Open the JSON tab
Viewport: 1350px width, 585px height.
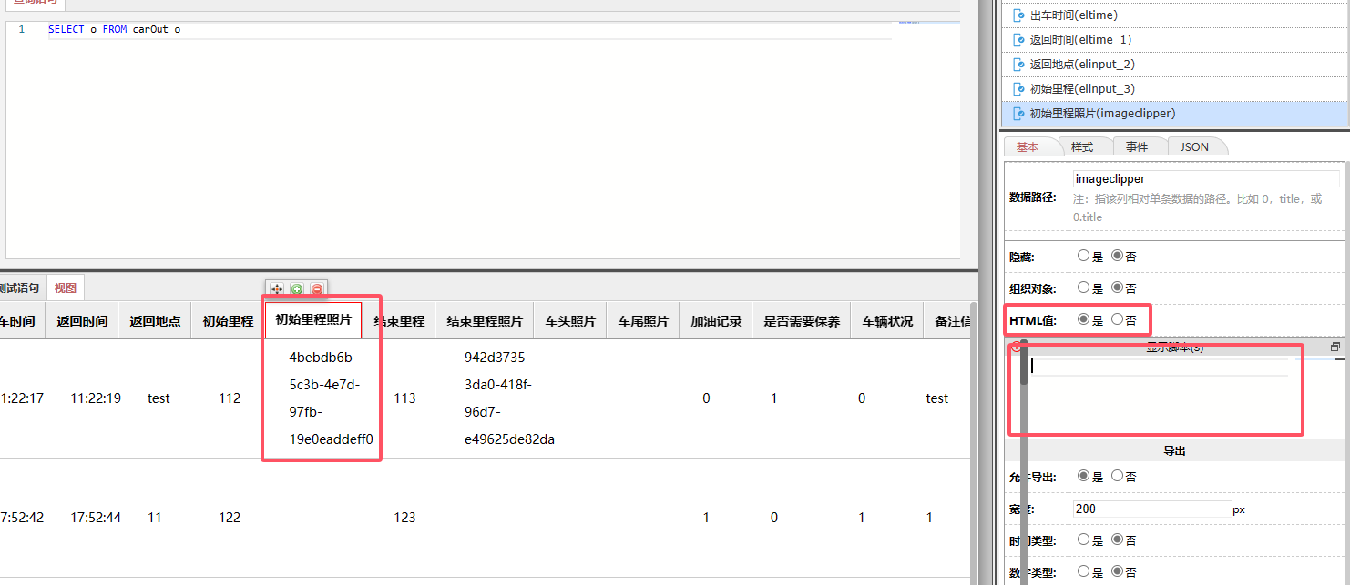point(1194,146)
